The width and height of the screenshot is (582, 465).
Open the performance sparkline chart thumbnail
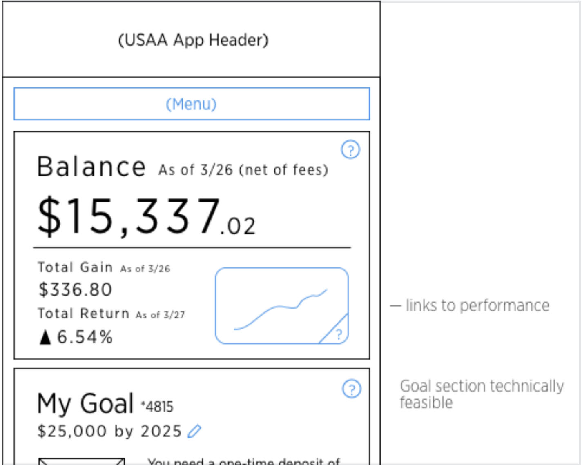[282, 305]
